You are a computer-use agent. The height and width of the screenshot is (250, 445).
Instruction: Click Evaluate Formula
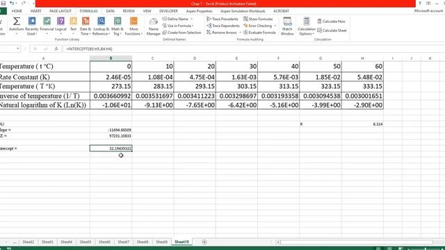[259, 33]
